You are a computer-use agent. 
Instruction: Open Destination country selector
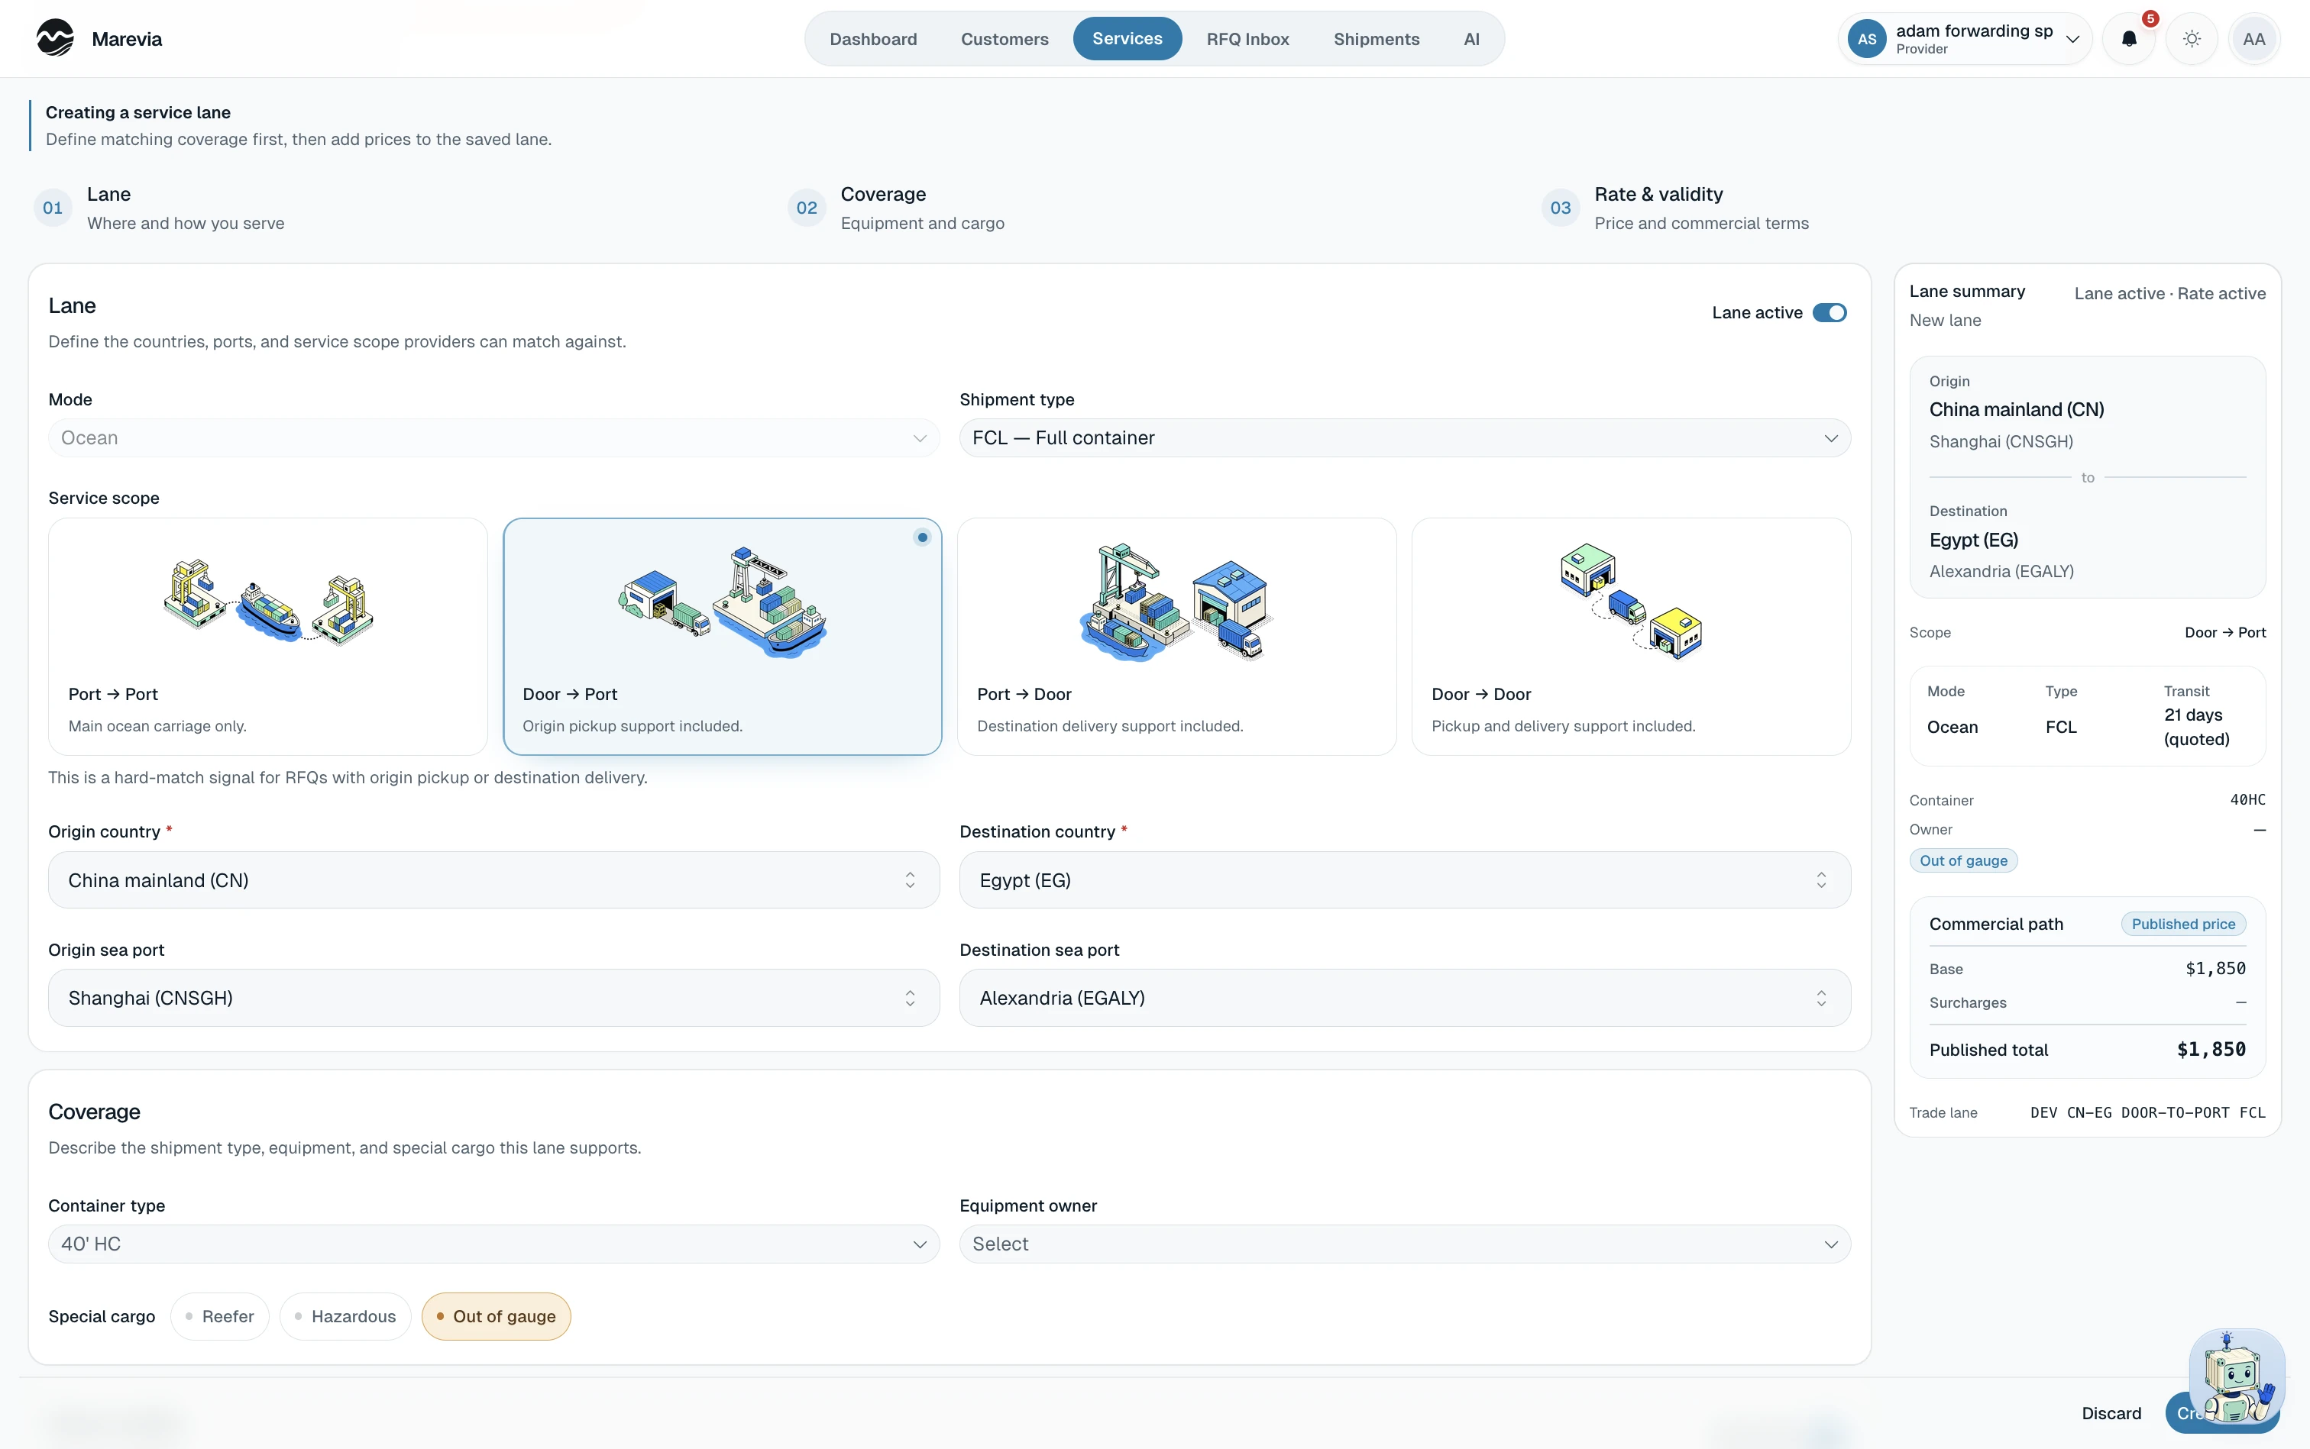point(1405,879)
